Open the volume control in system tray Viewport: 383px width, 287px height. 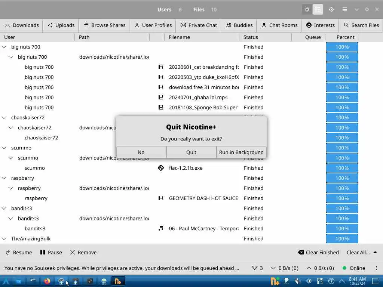click(297, 281)
